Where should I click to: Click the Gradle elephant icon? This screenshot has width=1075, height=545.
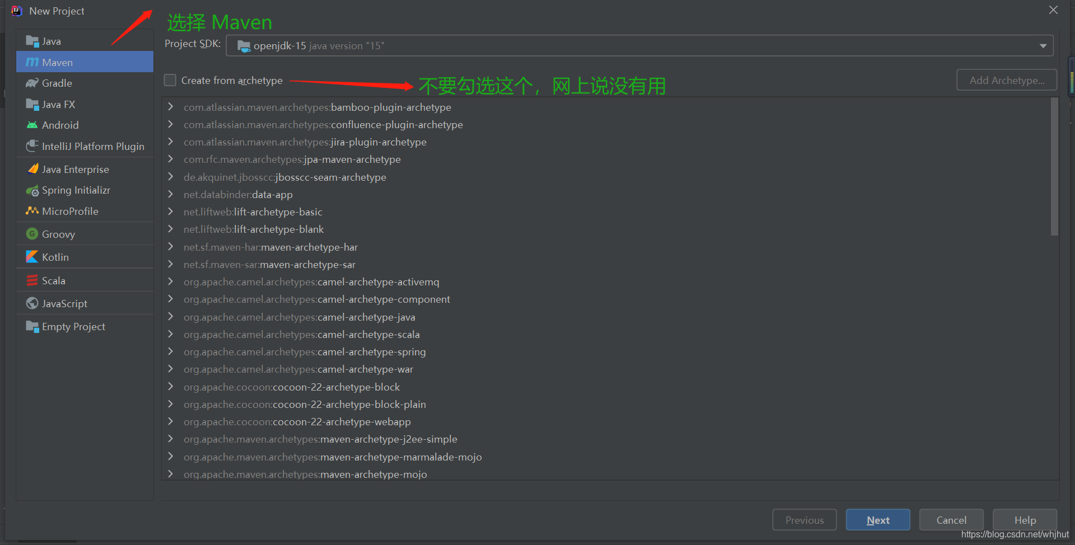pyautogui.click(x=32, y=83)
